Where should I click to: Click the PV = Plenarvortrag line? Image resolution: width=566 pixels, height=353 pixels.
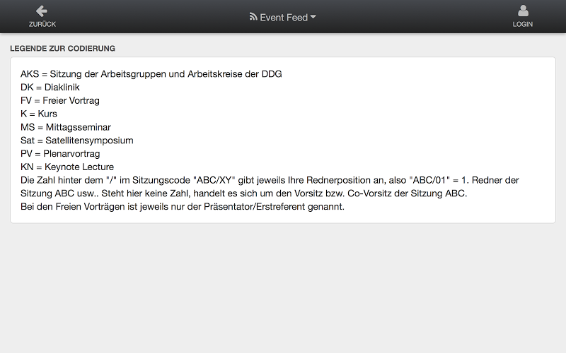tap(60, 154)
